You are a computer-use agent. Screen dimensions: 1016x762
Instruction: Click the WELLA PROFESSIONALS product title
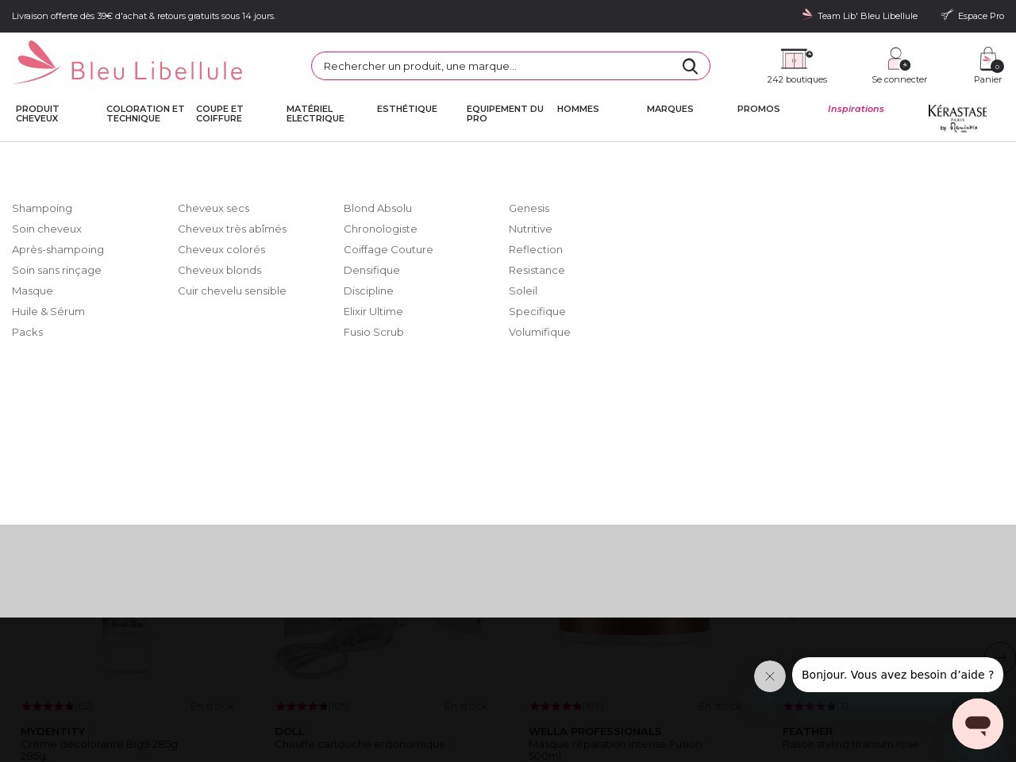coord(595,731)
